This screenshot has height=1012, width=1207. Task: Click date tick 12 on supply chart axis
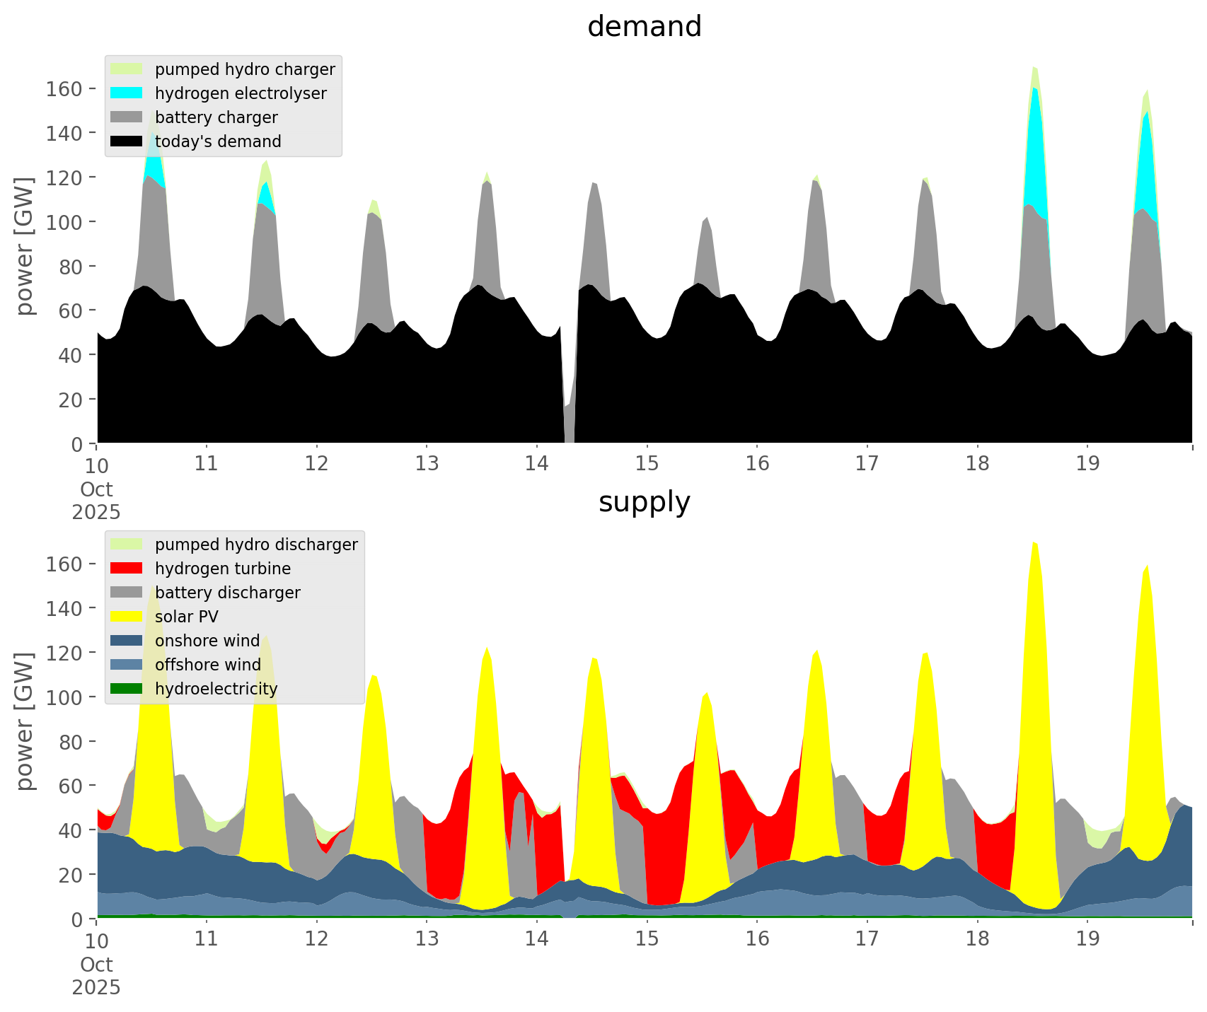[317, 939]
